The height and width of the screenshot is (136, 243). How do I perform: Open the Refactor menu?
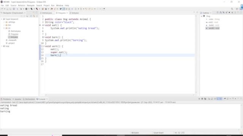(x=22, y=5)
